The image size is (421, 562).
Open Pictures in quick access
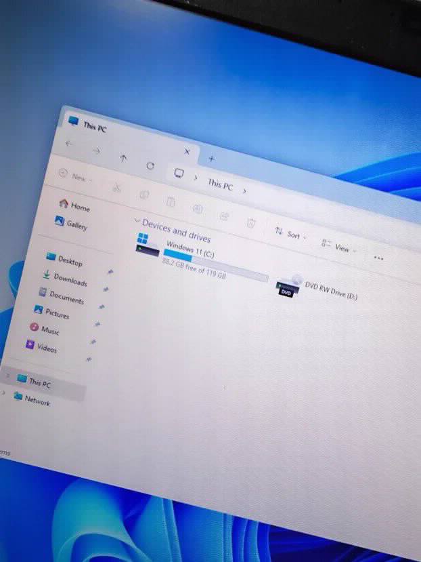point(51,312)
